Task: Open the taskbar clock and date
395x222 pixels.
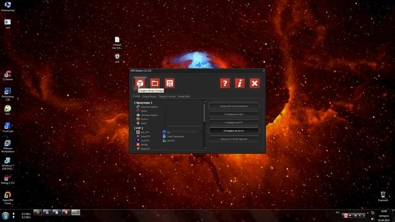Action: pyautogui.click(x=383, y=216)
